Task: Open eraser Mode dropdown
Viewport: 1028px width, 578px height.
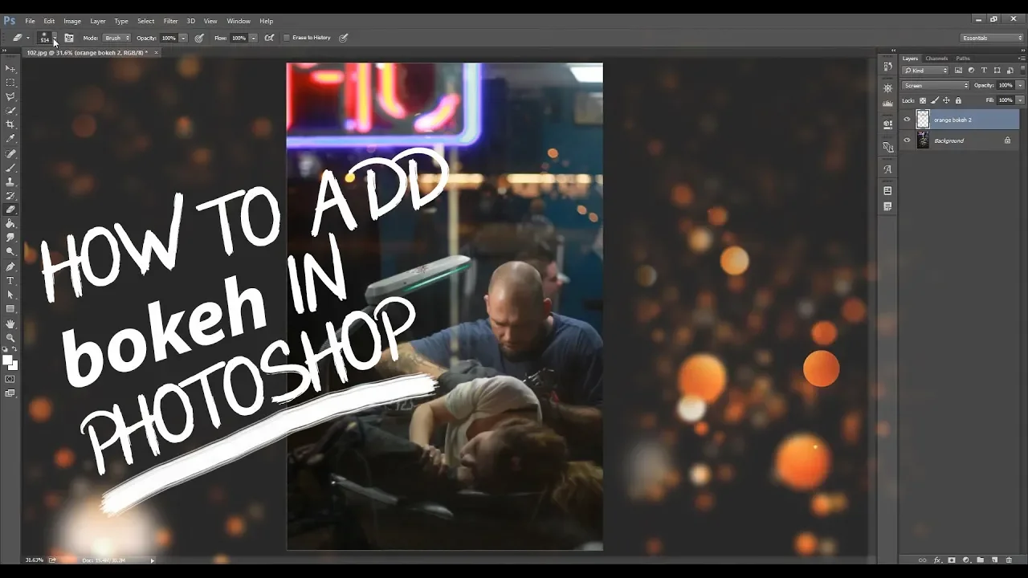Action: [116, 38]
